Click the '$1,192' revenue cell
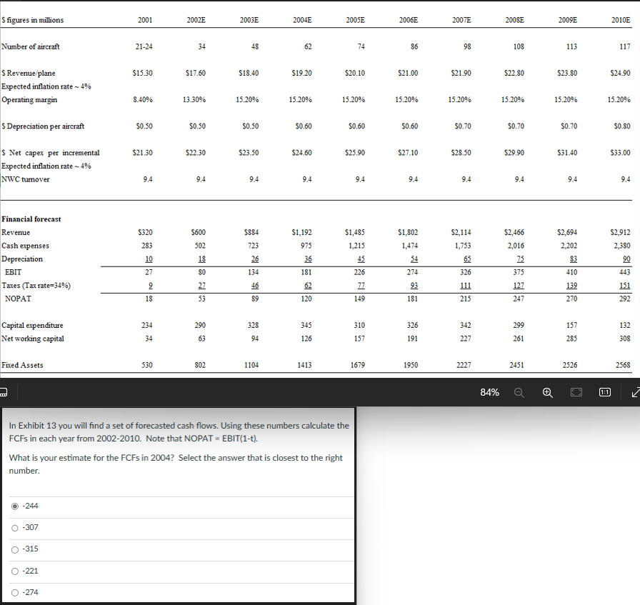The width and height of the screenshot is (640, 605). [x=301, y=232]
